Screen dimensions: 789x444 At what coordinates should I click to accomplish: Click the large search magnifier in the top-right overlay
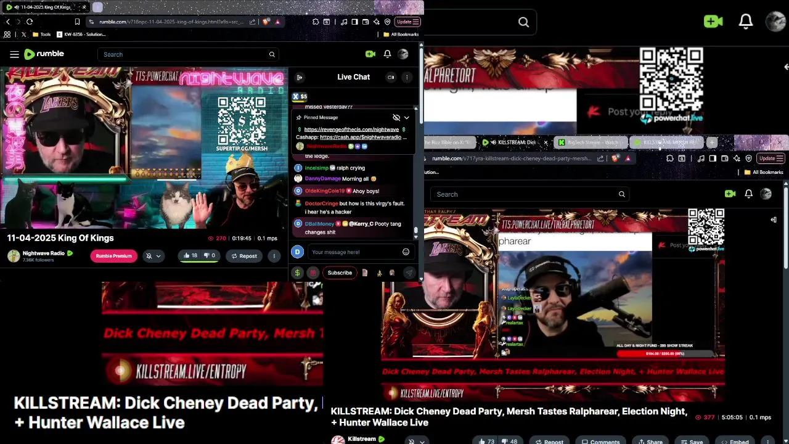pyautogui.click(x=523, y=22)
